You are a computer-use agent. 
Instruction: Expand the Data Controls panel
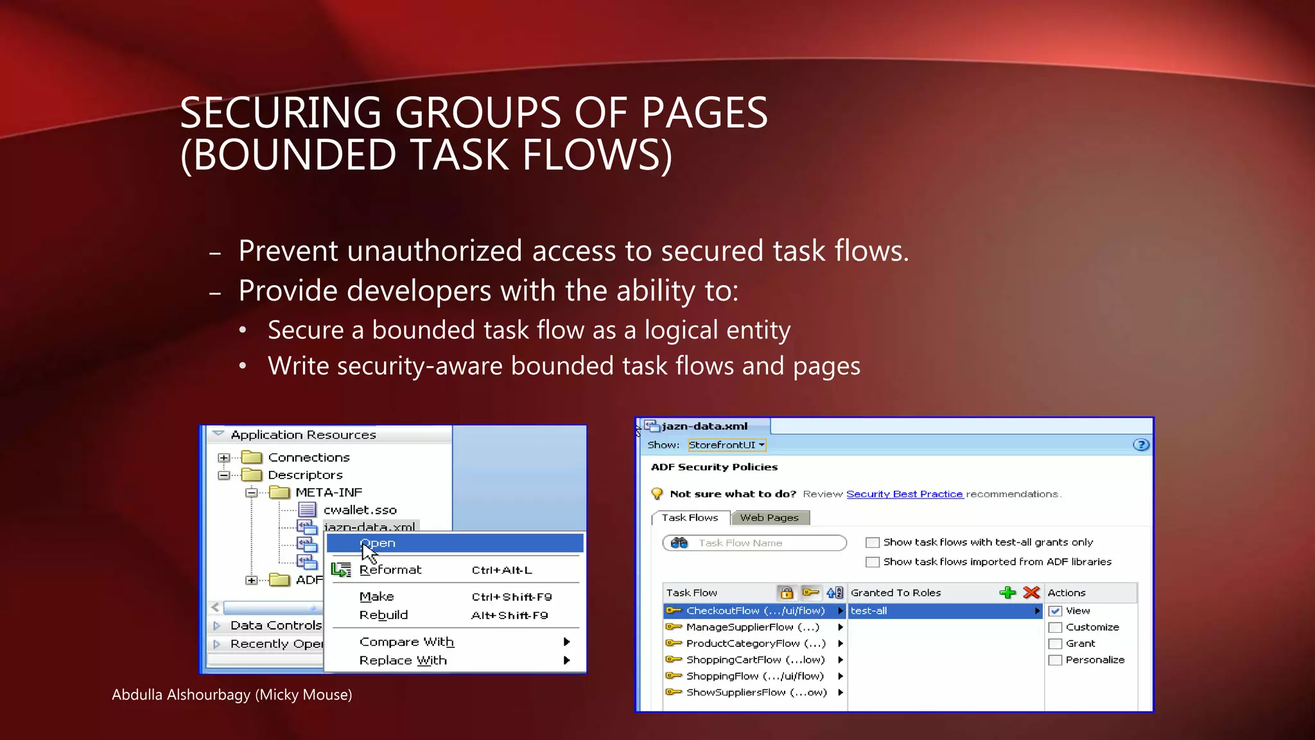[217, 626]
